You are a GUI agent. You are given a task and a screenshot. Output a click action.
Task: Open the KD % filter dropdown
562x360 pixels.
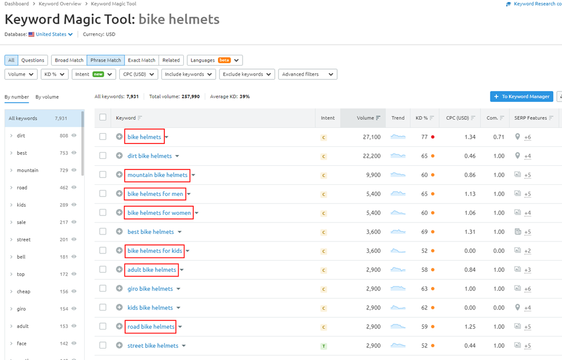pos(55,74)
